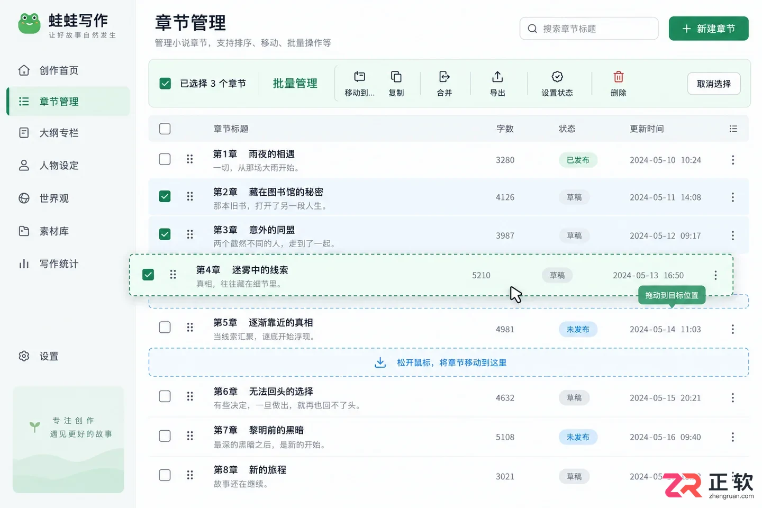This screenshot has height=508, width=762.
Task: Uncheck 第3章 意外的同盟
Action: (x=165, y=234)
